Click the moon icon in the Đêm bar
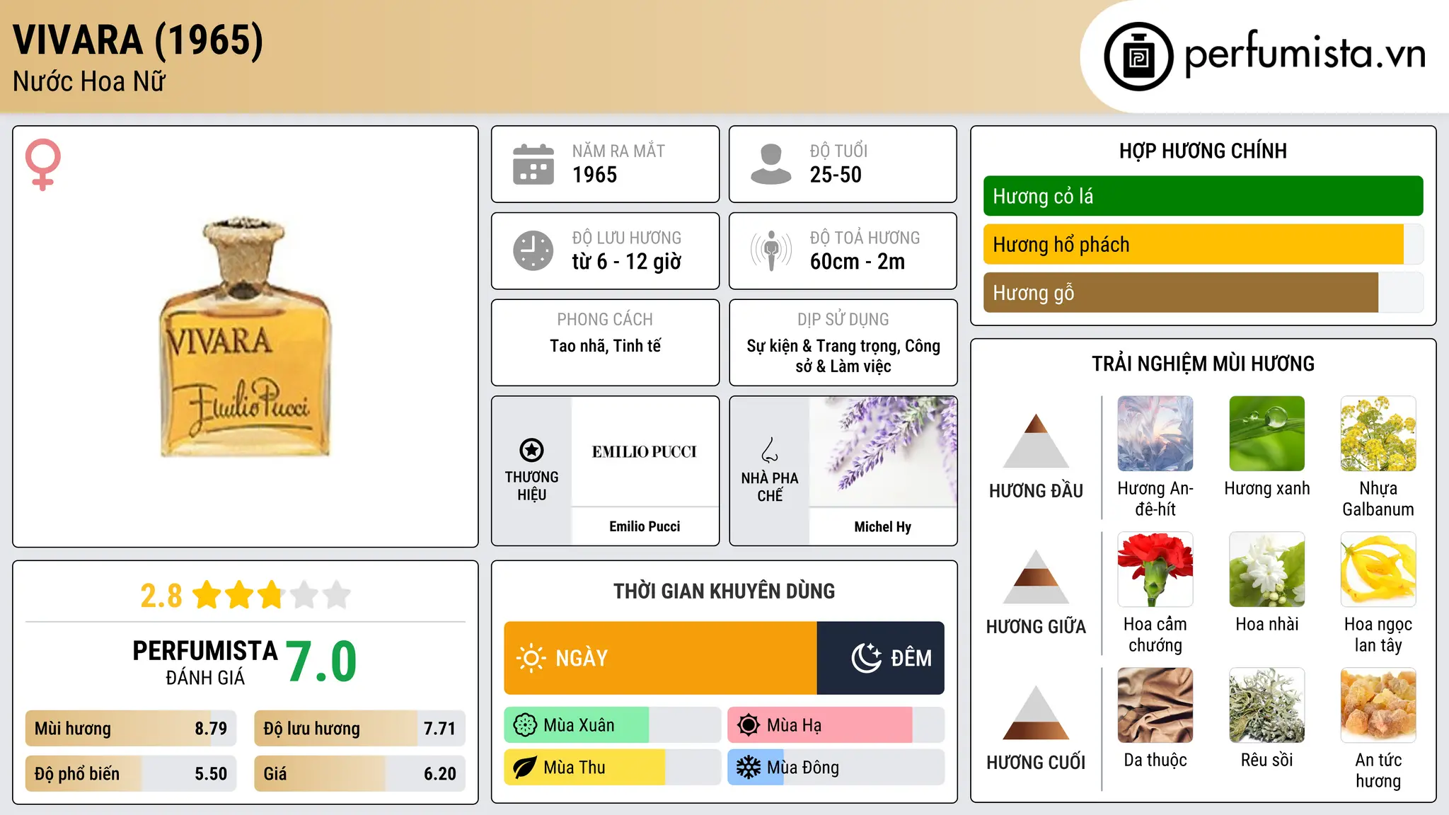 866,658
